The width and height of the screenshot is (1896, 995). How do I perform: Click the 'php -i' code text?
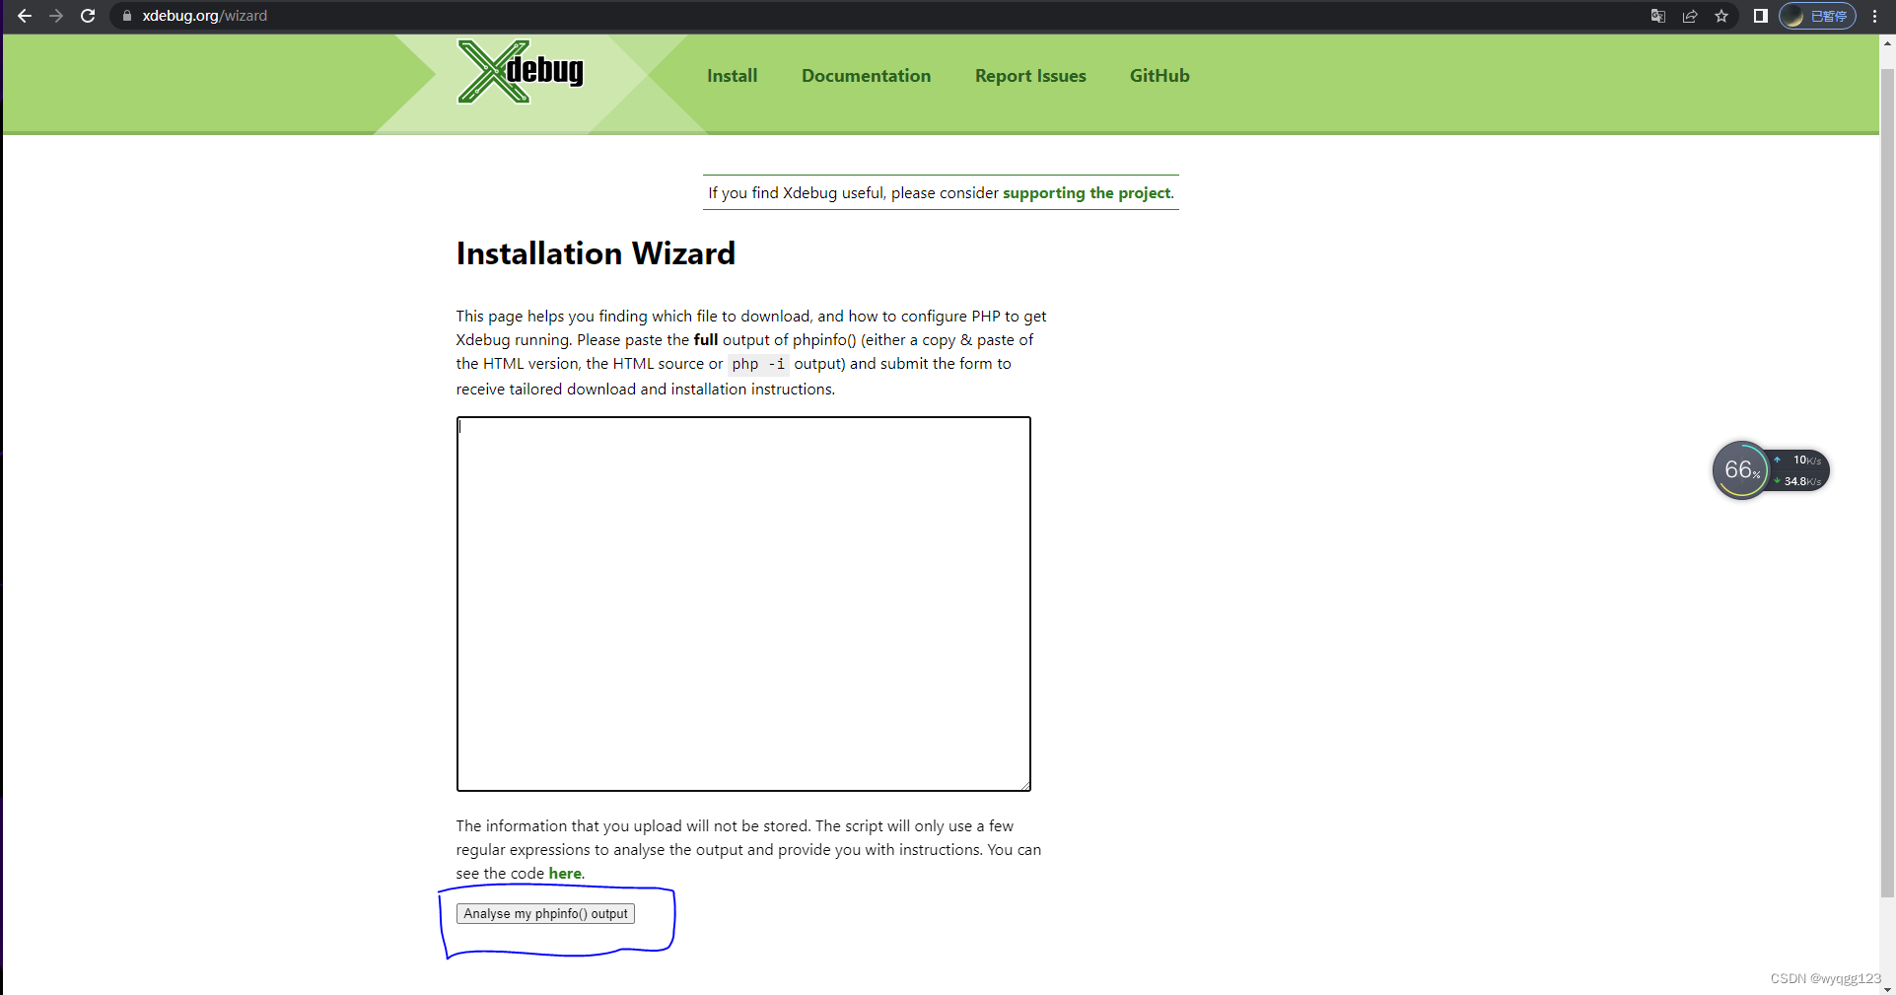click(x=758, y=364)
